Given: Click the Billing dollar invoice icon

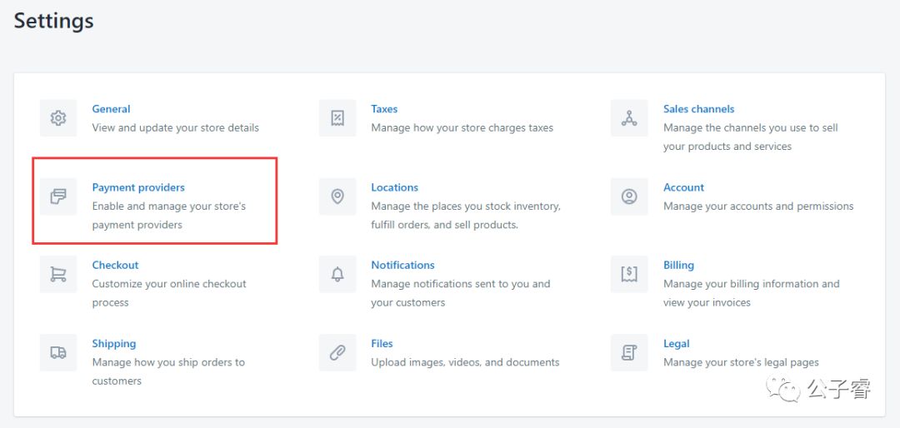Looking at the screenshot, I should point(629,274).
